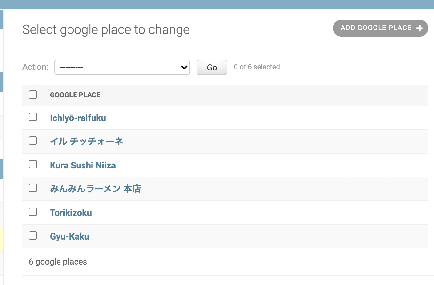Click the '6 google places' count text
Viewport: 434px width, 285px height.
tap(58, 262)
